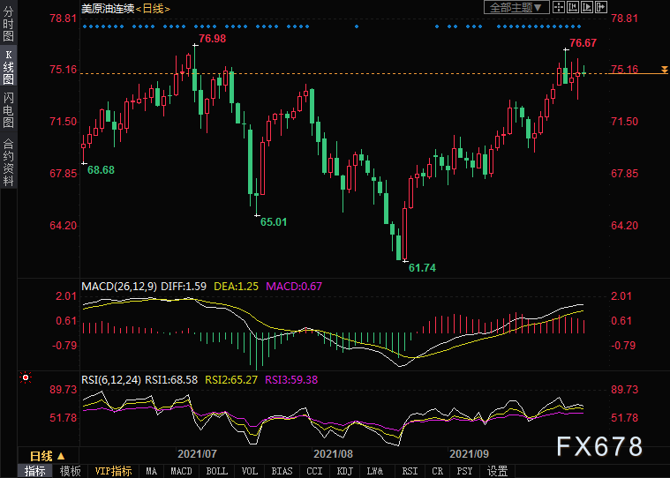Choose the MACD indicator in bottom bar
Screen dimensions: 670x478
(x=182, y=471)
